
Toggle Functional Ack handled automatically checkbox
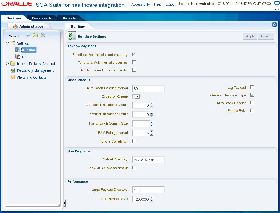point(134,54)
